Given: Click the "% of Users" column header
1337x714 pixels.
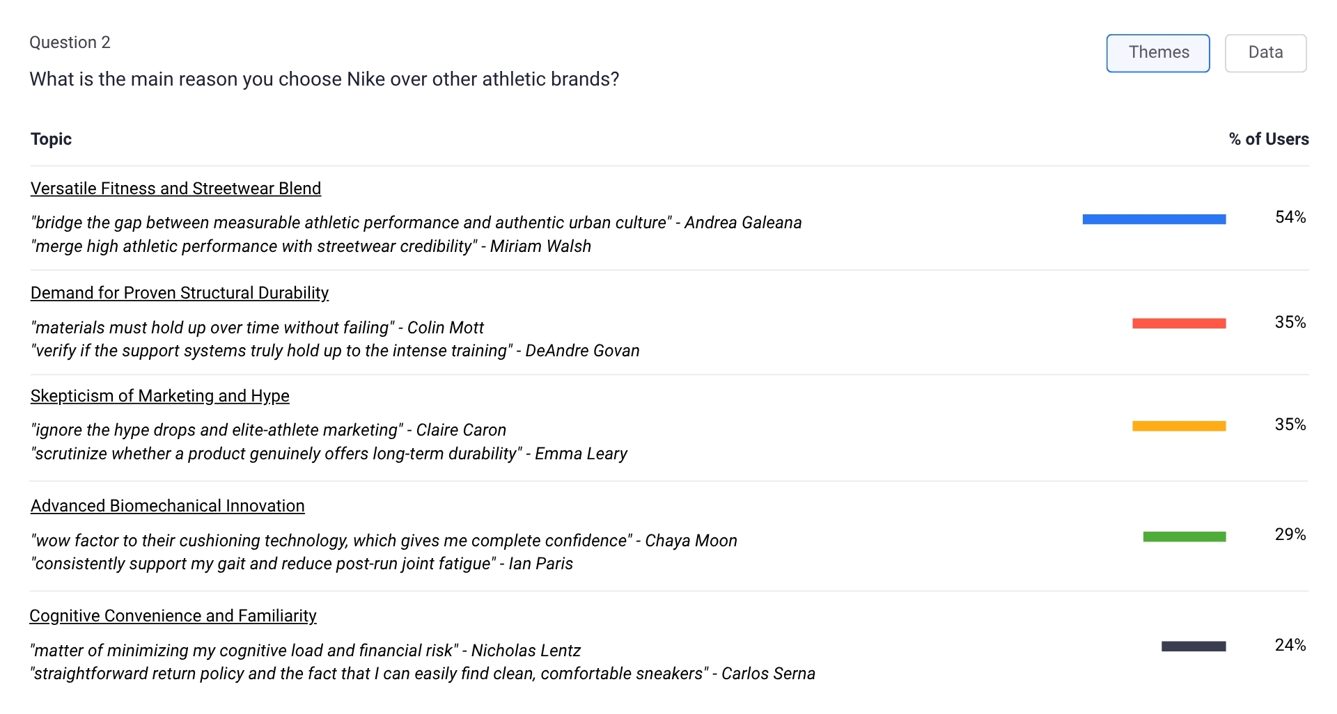Looking at the screenshot, I should 1268,139.
